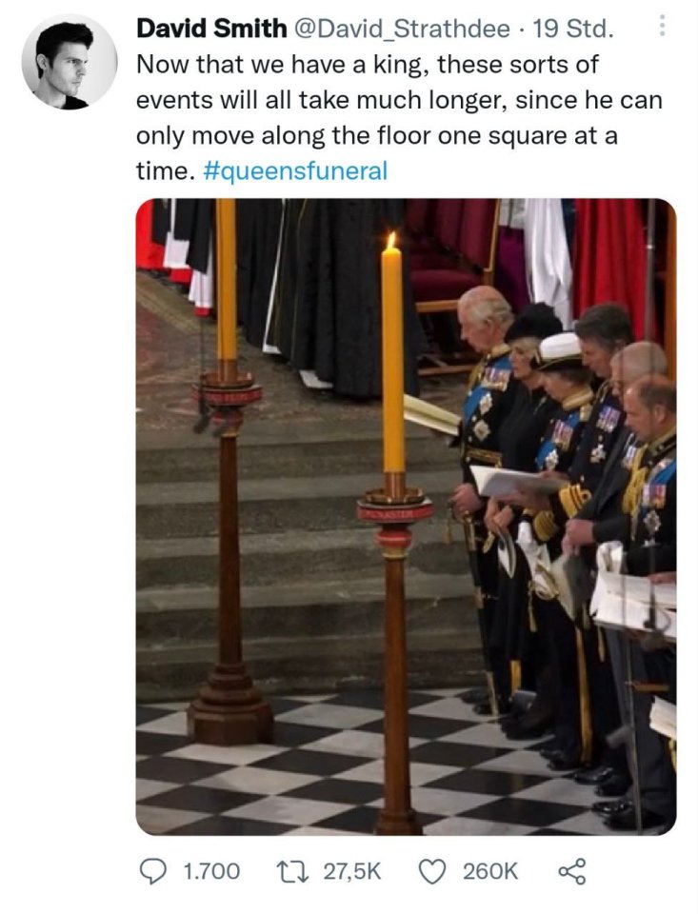Click the tweet text starting 'Now that we'
The height and width of the screenshot is (914, 698).
[399, 118]
